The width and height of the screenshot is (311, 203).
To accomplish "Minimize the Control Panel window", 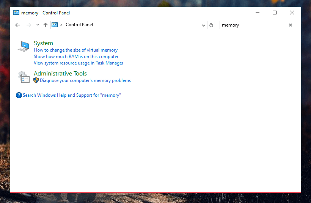I will (x=258, y=13).
